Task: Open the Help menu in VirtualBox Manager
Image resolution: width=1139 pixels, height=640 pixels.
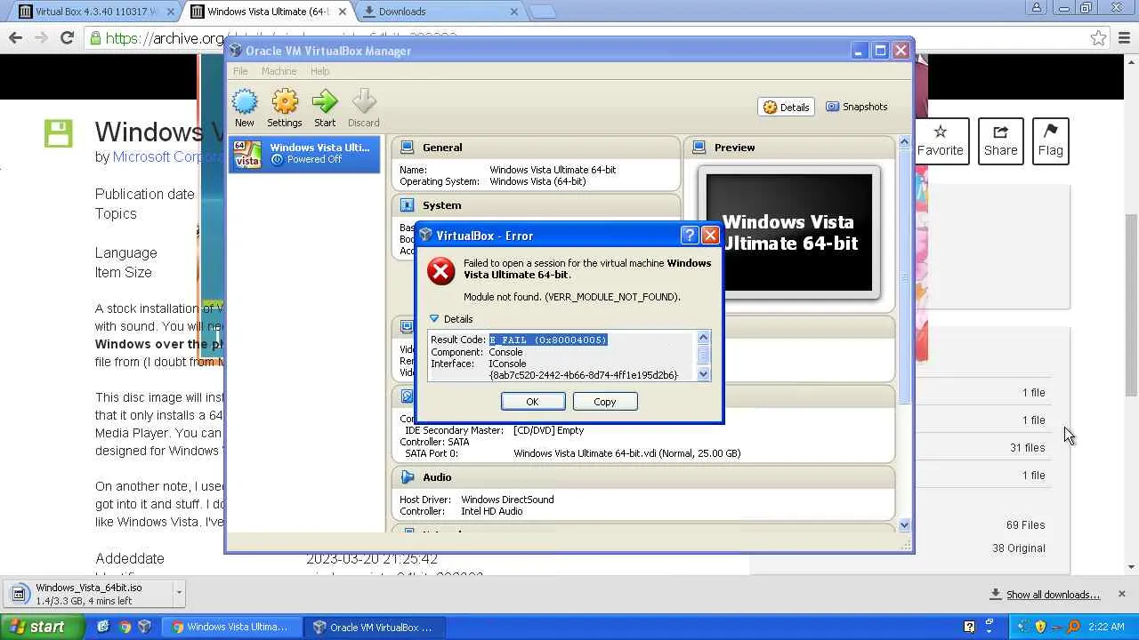Action: (x=319, y=71)
